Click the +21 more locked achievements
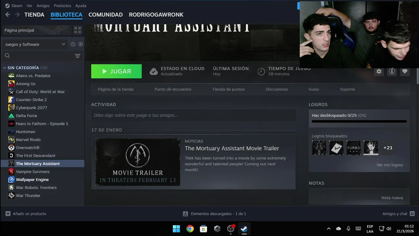The image size is (419, 236). point(388,148)
